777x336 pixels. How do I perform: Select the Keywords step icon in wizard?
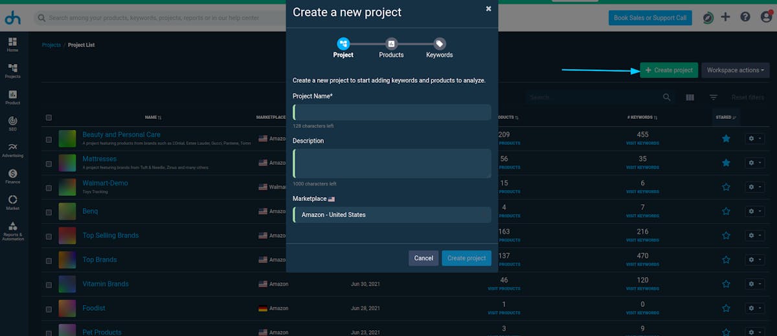click(440, 43)
